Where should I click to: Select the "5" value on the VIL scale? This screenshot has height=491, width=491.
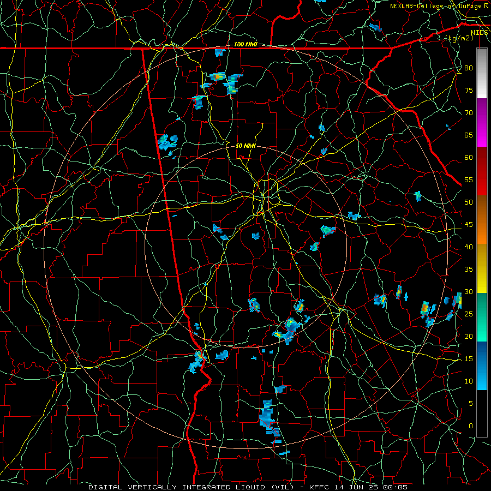coord(471,404)
